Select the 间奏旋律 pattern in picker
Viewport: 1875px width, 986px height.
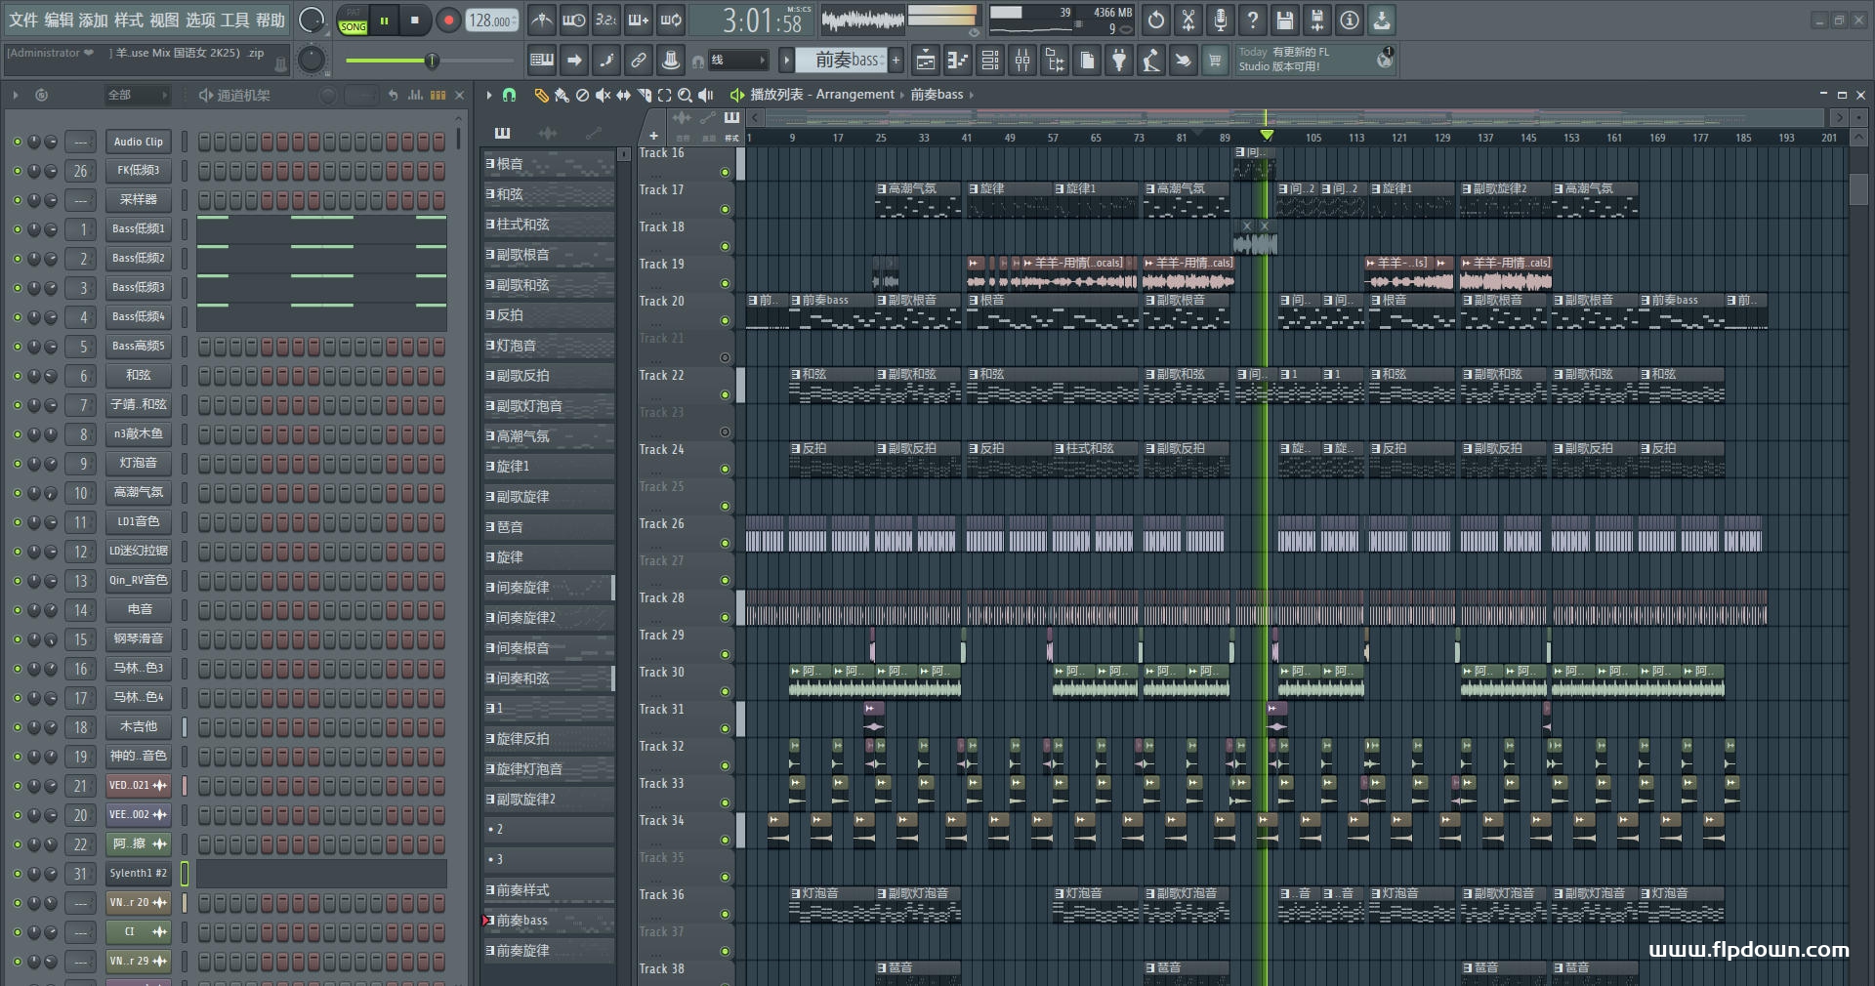pos(549,588)
